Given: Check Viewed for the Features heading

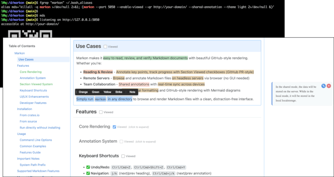Looking at the screenshot, I should tap(101, 112).
